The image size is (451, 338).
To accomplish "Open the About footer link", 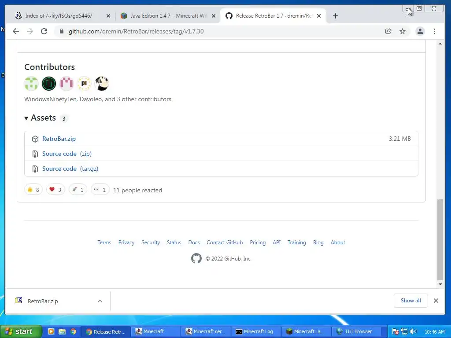I will tap(338, 242).
